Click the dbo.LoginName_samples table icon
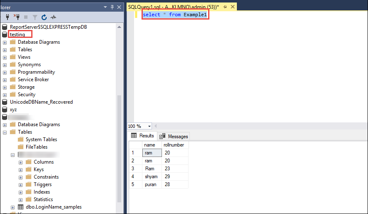The image size is (368, 214). point(21,207)
